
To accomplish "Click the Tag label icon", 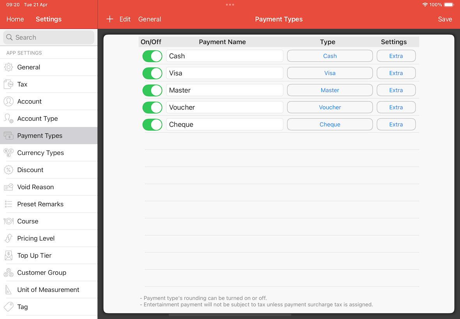I will [x=9, y=307].
